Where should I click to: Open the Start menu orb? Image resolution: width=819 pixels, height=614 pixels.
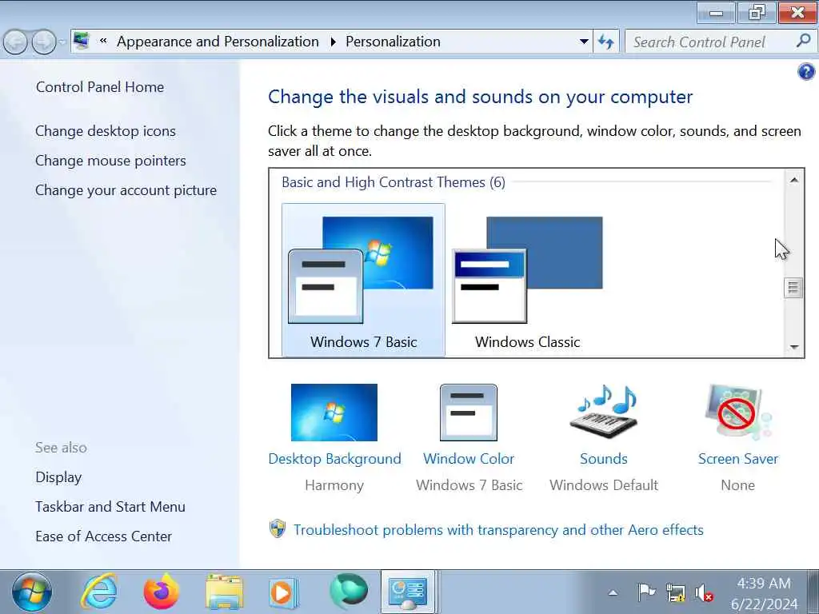(x=31, y=592)
